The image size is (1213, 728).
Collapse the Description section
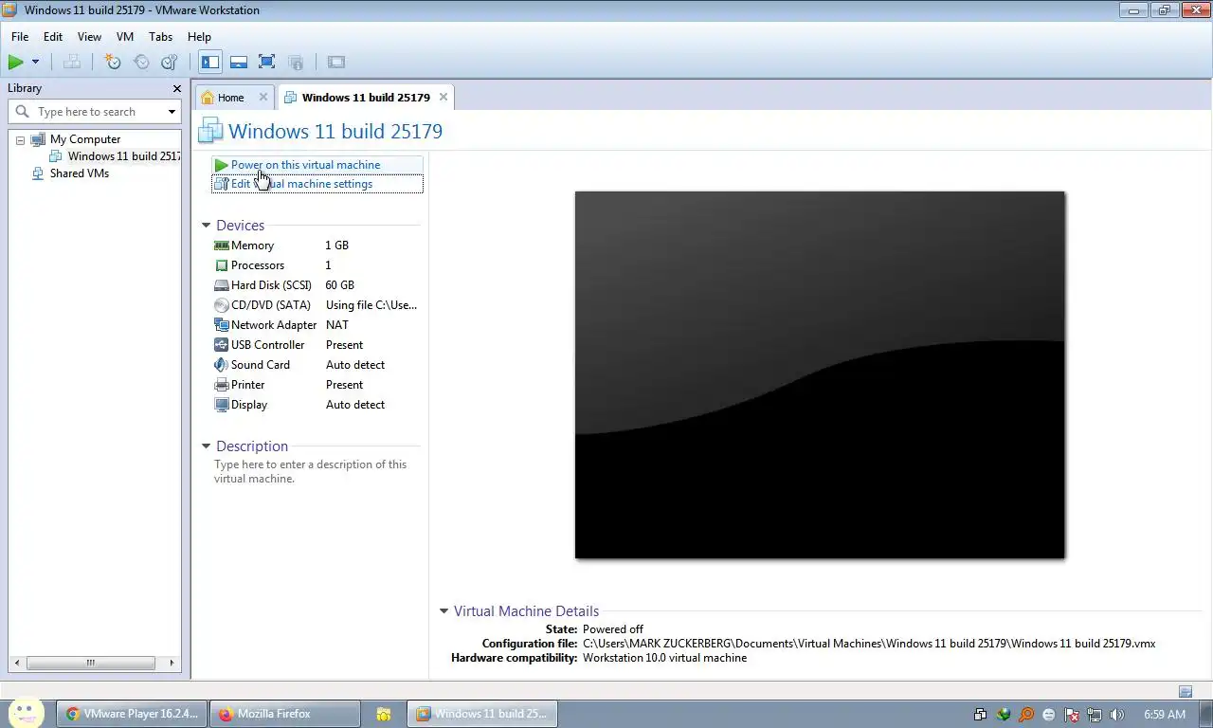pyautogui.click(x=207, y=446)
